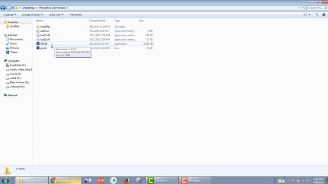This screenshot has width=328, height=184.
Task: Open Visual Studio from the taskbar
Action: coord(88,180)
